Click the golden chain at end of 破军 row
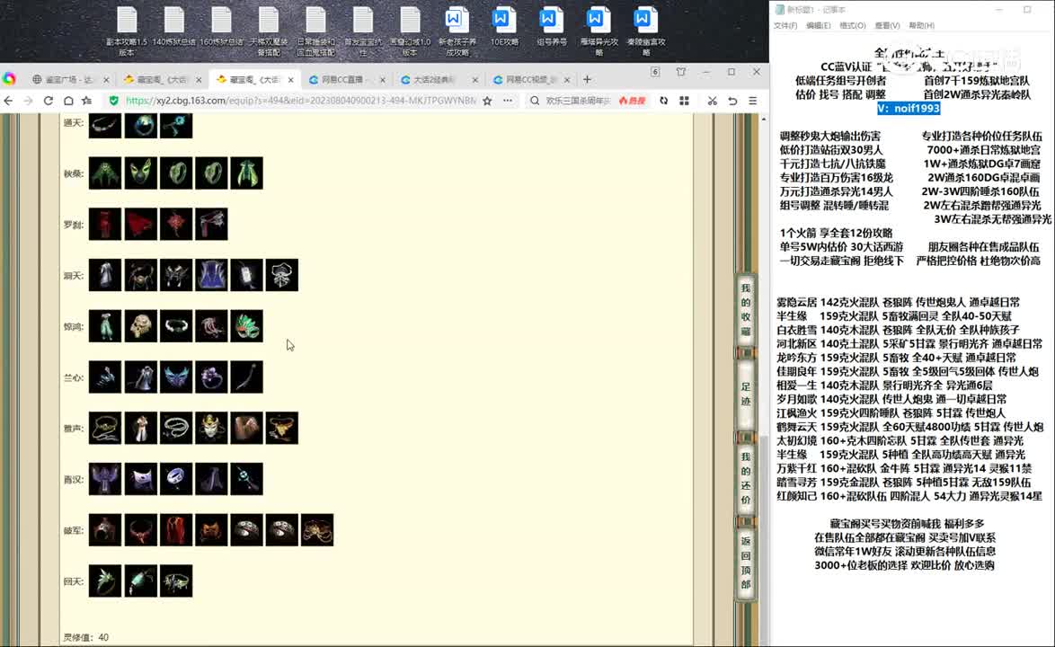The image size is (1055, 647). click(317, 530)
